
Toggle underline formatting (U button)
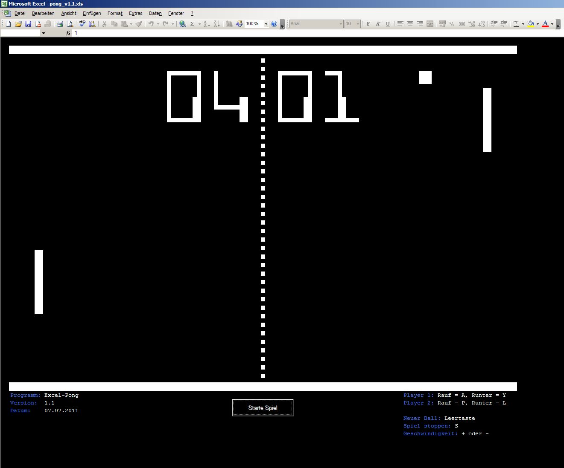(x=388, y=24)
